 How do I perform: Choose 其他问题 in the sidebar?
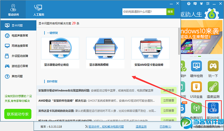(19, 76)
